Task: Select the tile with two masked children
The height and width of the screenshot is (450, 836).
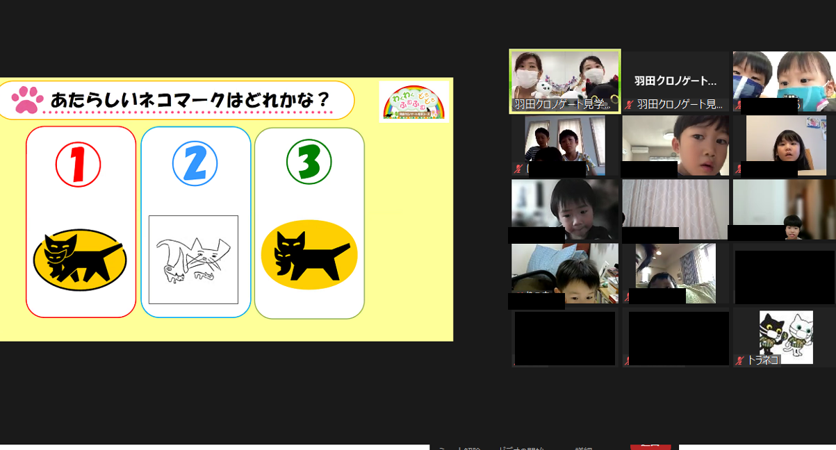Action: tap(784, 80)
